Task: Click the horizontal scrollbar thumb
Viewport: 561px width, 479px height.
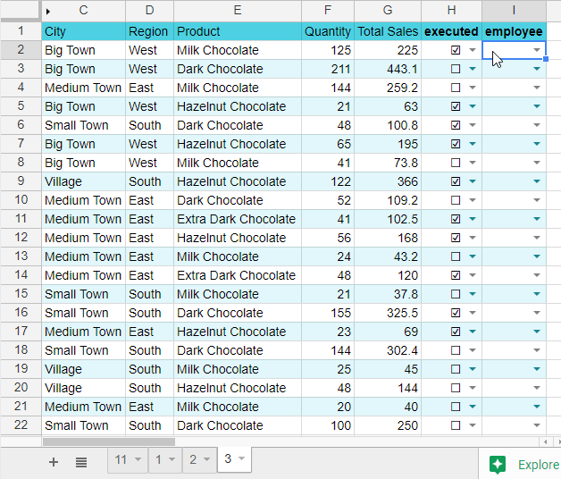Action: 108,441
